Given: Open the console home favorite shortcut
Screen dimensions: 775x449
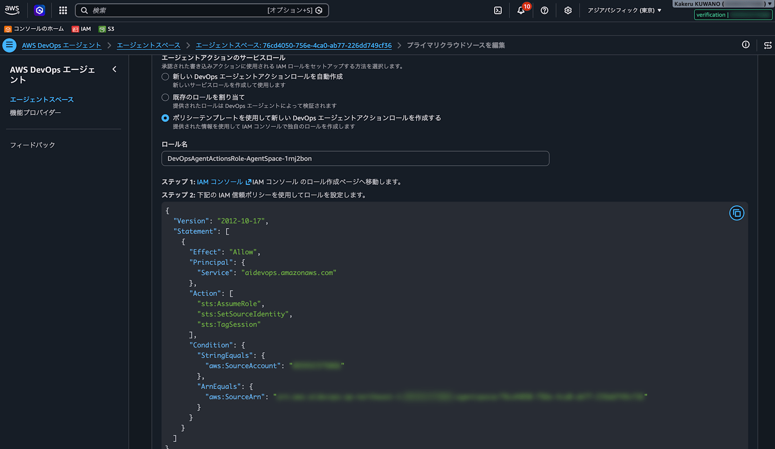Looking at the screenshot, I should pyautogui.click(x=34, y=29).
